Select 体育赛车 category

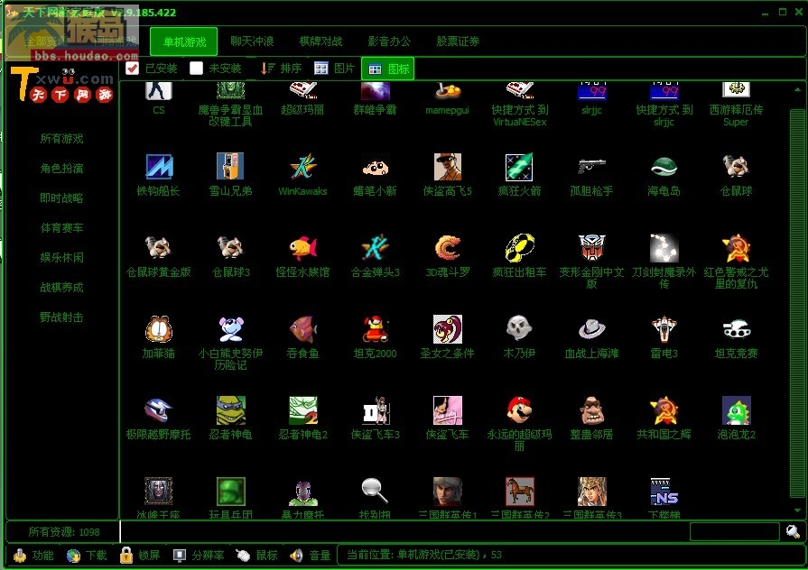pos(61,228)
